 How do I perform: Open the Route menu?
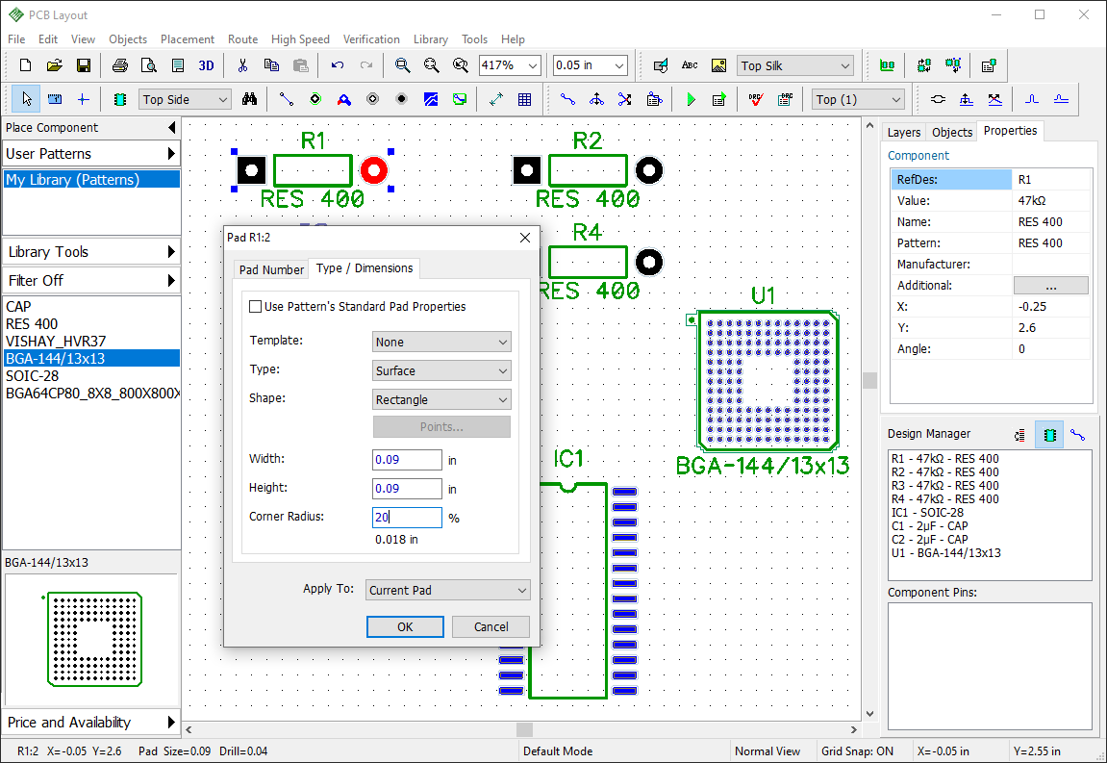(243, 39)
